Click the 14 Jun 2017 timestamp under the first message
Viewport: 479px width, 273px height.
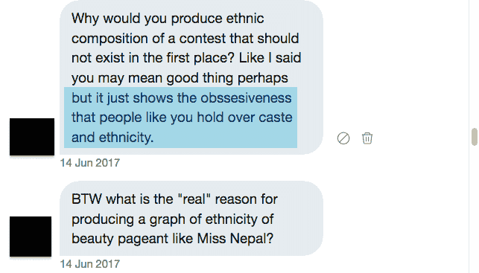[x=90, y=163]
